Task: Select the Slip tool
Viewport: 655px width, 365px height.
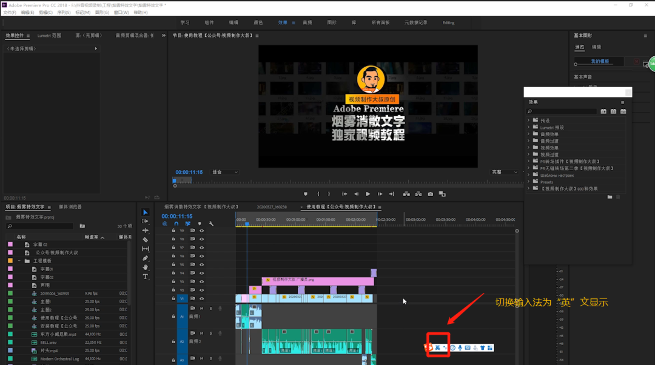Action: coord(146,249)
